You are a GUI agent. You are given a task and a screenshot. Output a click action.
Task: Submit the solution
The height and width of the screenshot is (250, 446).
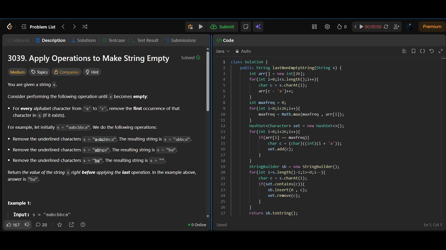(223, 27)
